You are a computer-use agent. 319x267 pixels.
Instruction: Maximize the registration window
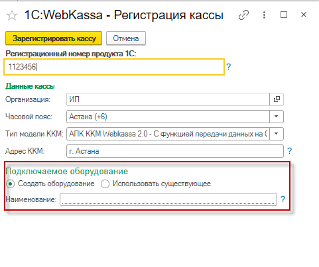[x=284, y=15]
